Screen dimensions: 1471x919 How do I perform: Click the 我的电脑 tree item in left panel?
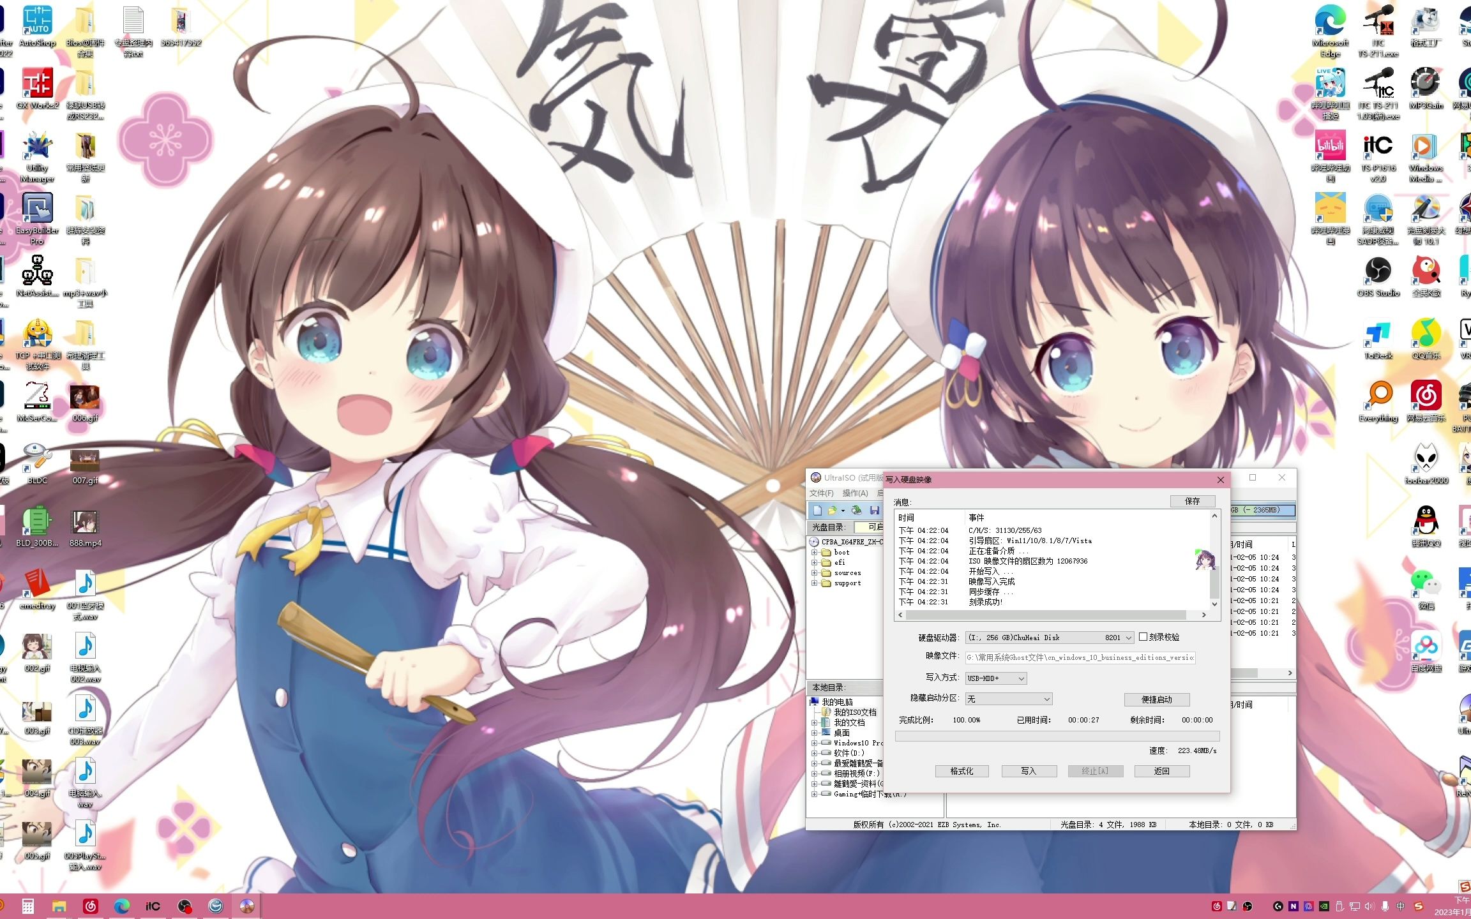(846, 701)
